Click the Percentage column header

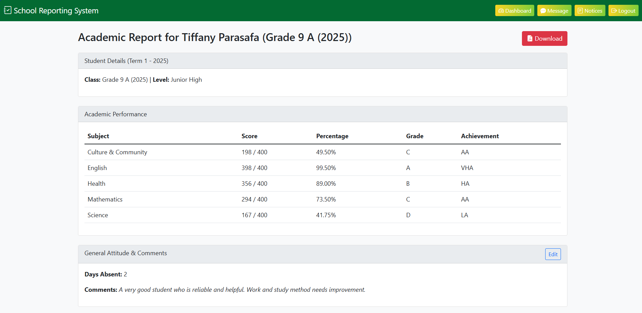[332, 136]
